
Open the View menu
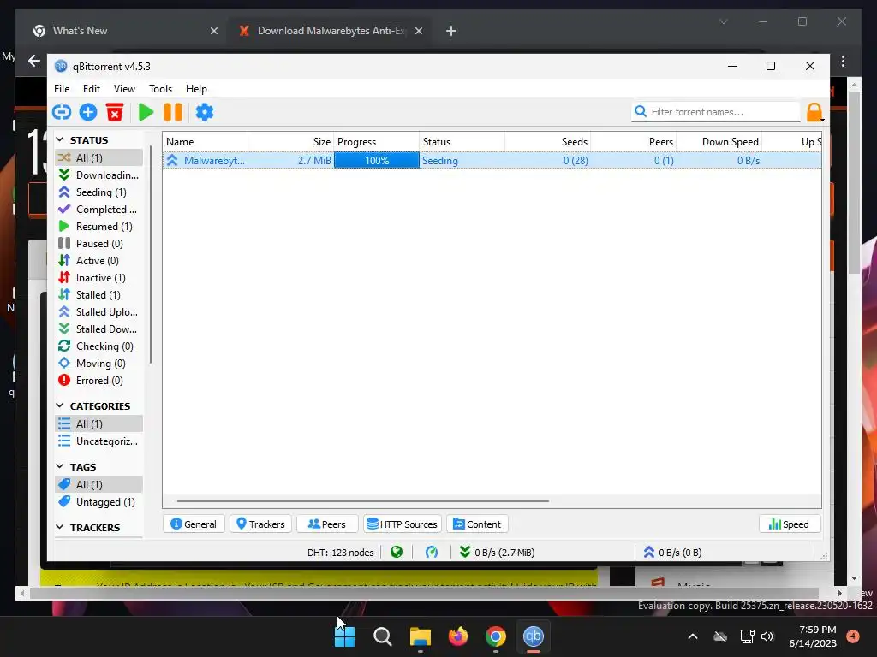[124, 89]
